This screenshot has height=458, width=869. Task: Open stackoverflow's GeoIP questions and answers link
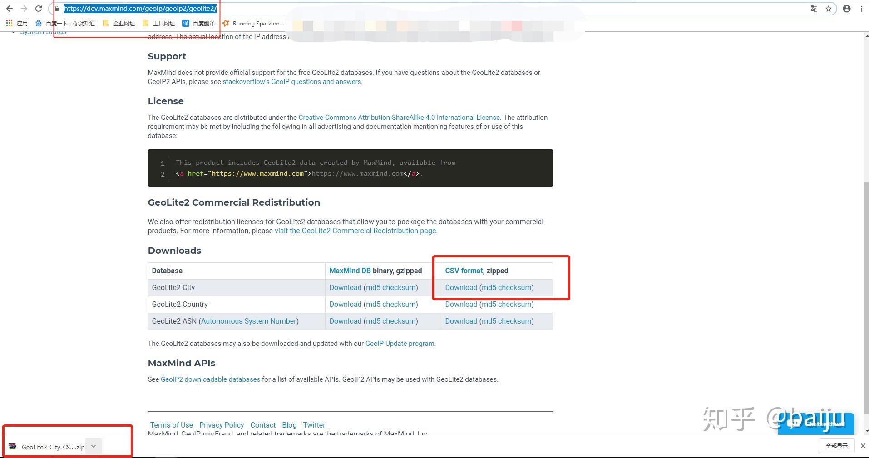pyautogui.click(x=292, y=82)
